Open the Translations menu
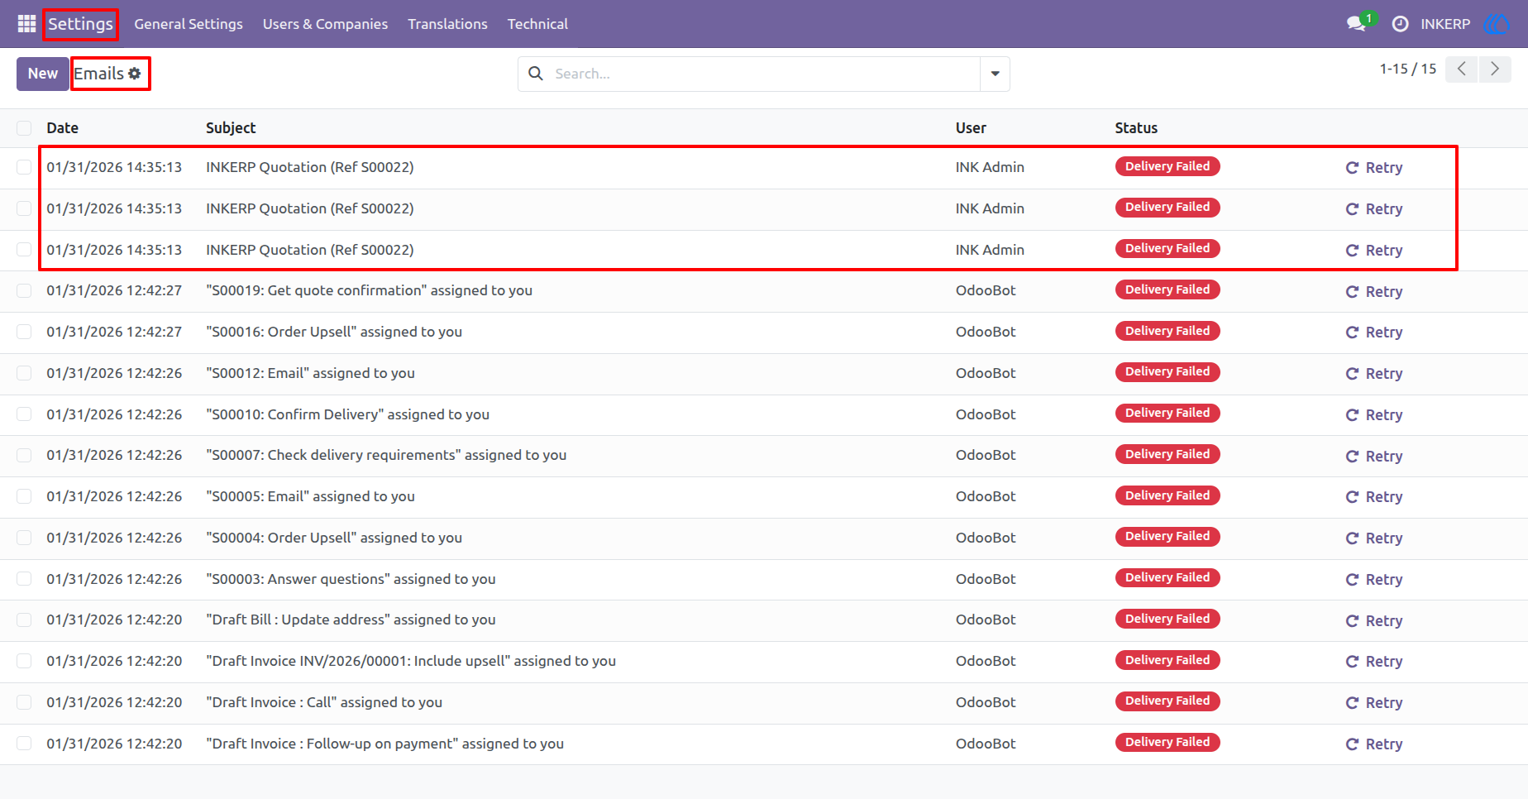1528x799 pixels. [x=447, y=24]
